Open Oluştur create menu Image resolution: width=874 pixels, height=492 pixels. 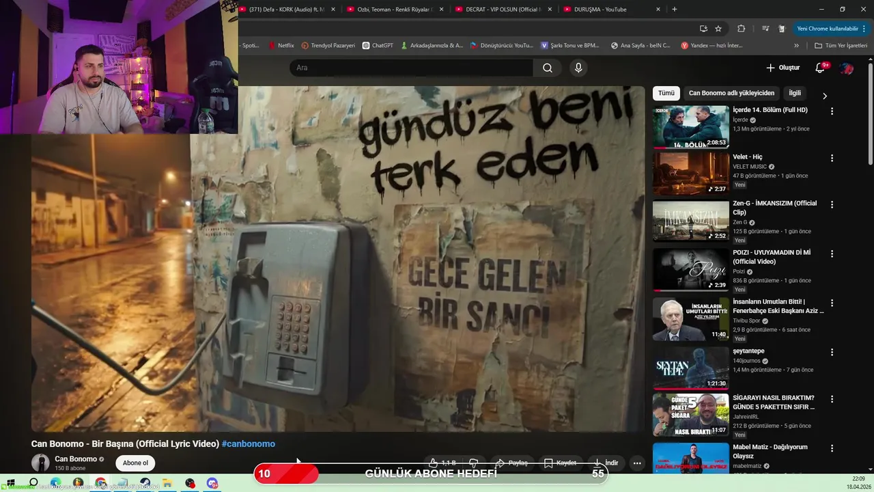[783, 68]
